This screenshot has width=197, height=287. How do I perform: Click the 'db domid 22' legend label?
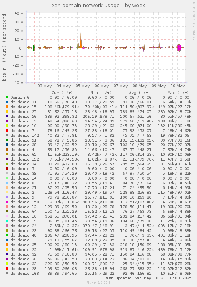(23, 250)
